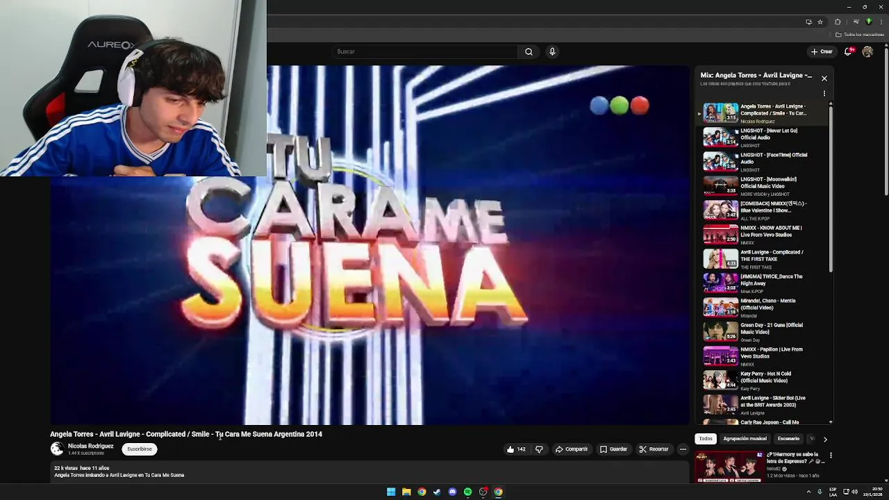Viewport: 889px width, 500px height.
Task: Bookmark this page with the star icon
Action: click(x=820, y=22)
